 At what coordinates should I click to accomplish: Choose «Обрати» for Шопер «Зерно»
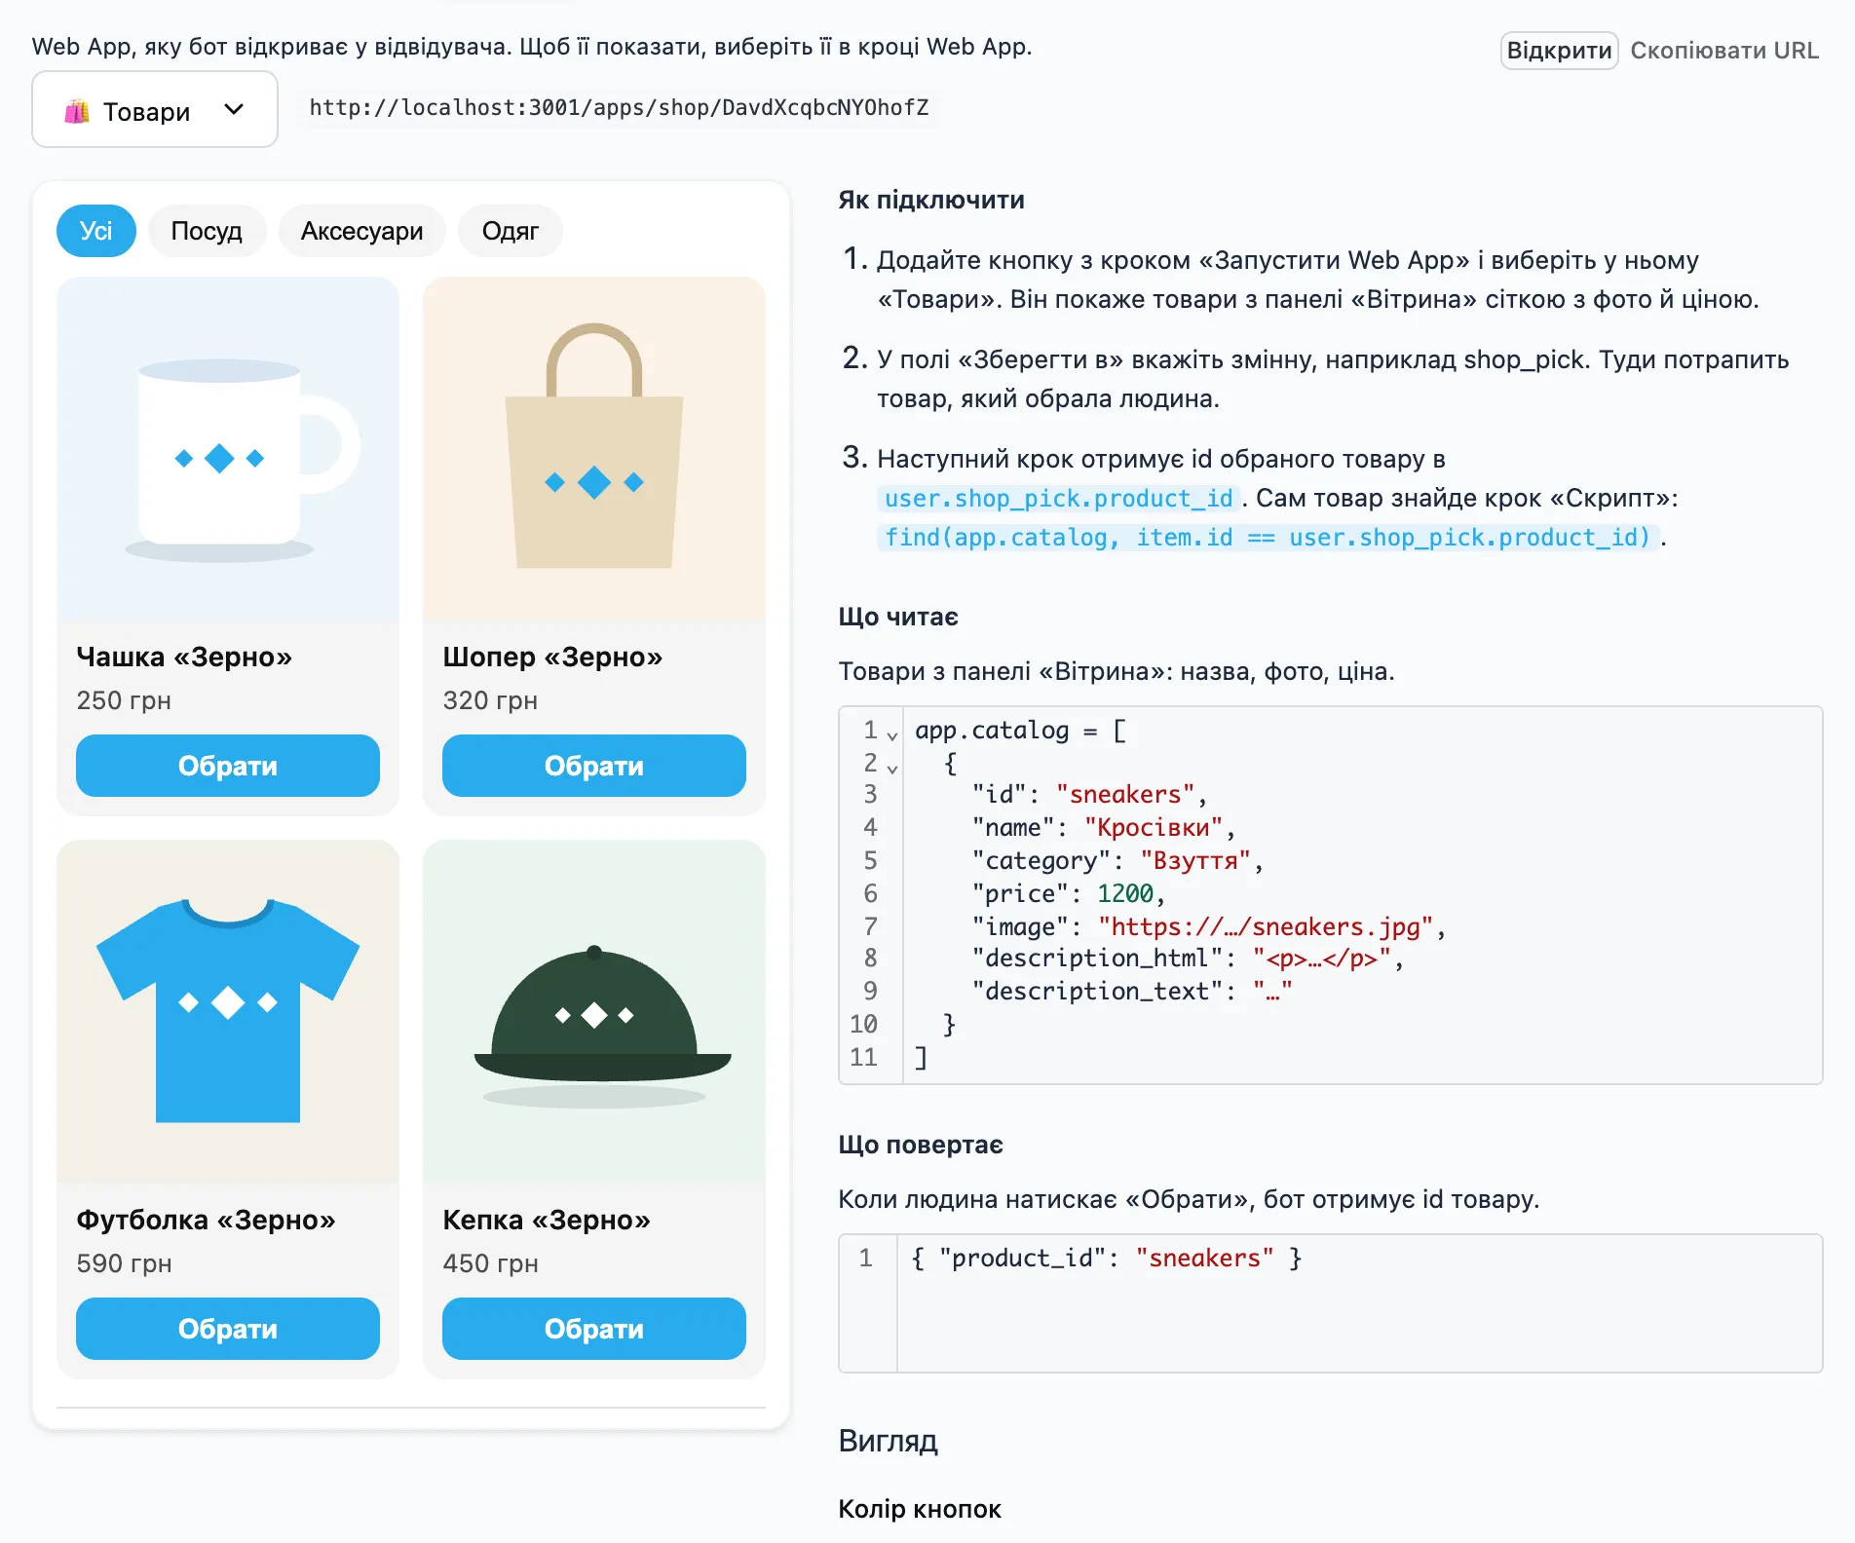coord(594,766)
